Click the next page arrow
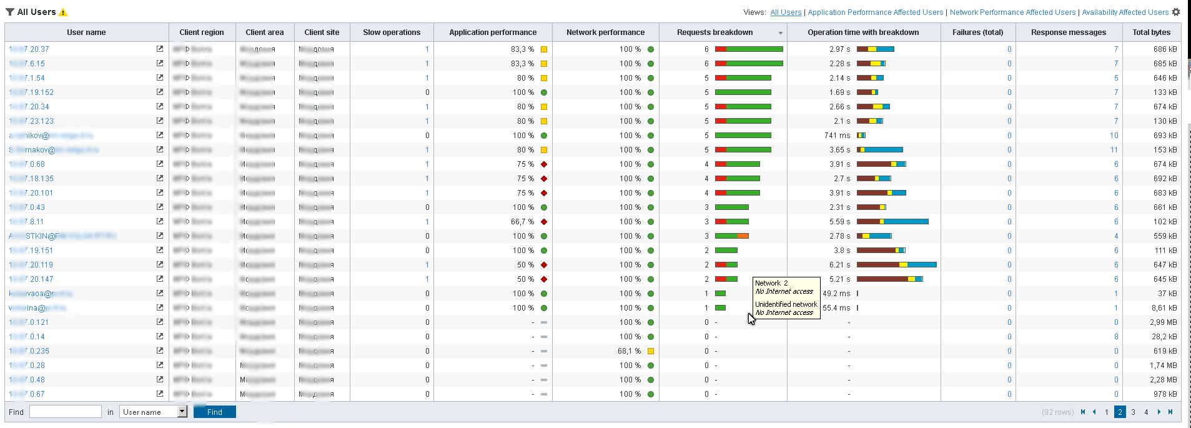1191x428 pixels. [1159, 412]
